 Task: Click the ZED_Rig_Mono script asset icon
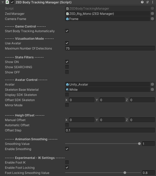67,14
